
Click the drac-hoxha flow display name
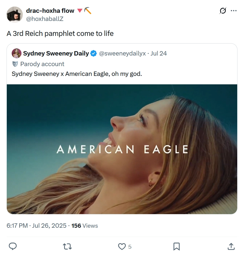[50, 11]
